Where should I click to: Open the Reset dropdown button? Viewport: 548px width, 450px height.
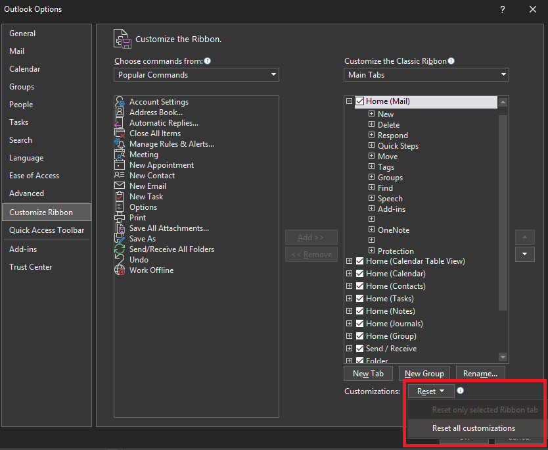(x=431, y=391)
